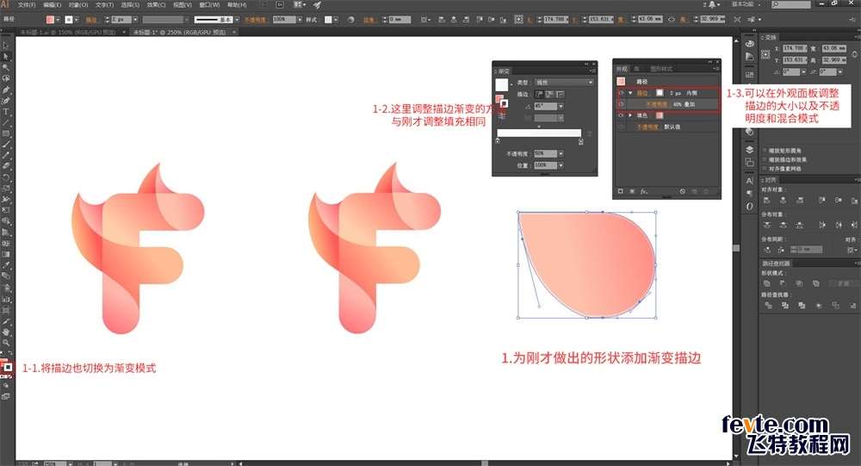This screenshot has width=861, height=466.
Task: Click the 不透明度 link in control bar
Action: [x=256, y=20]
